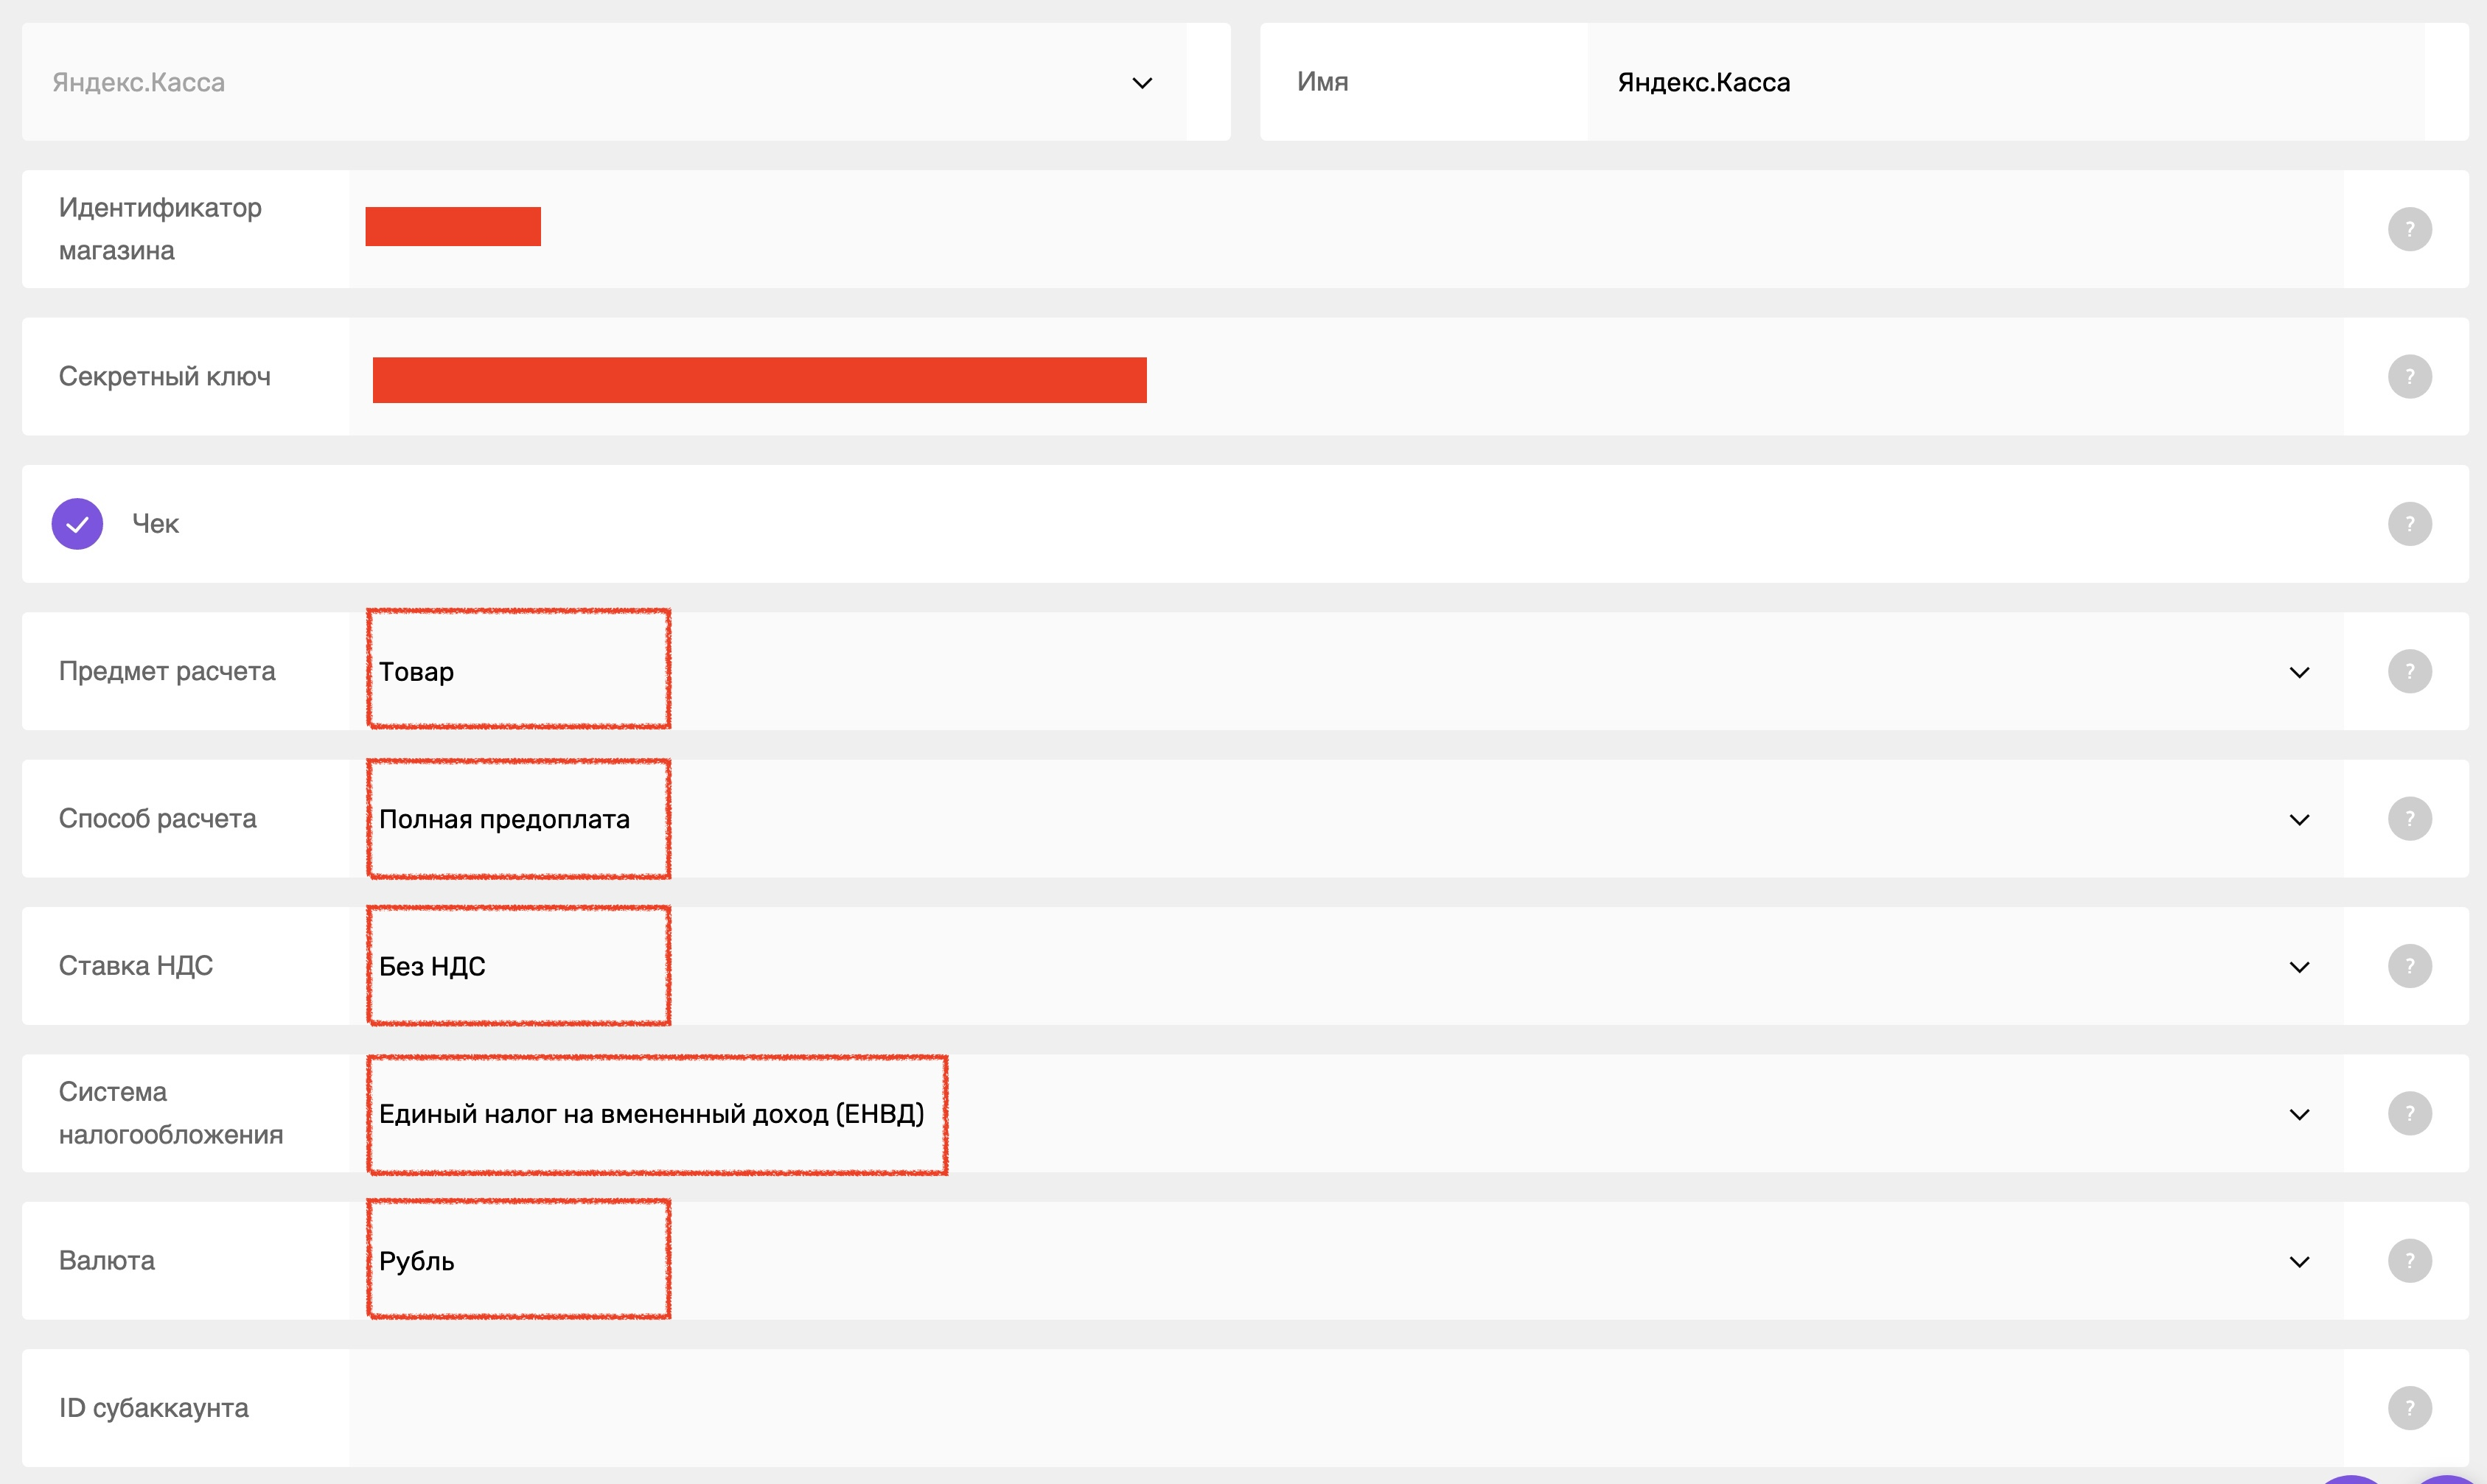Click the Имя input containing Яндекс.Касса
The width and height of the screenshot is (2487, 1484).
tap(2006, 82)
